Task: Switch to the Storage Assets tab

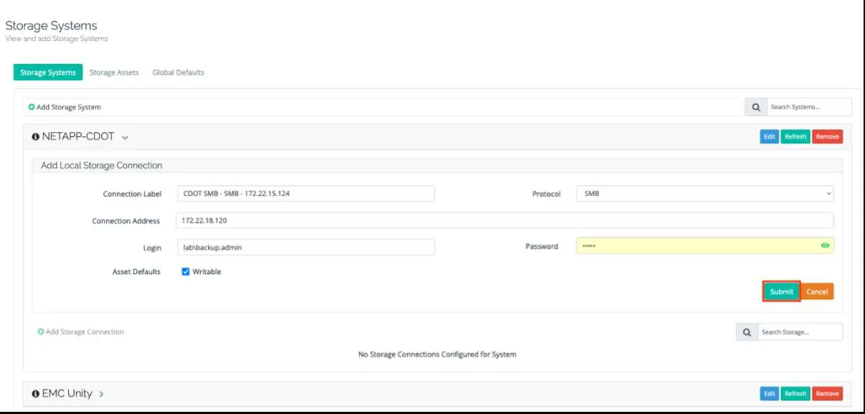Action: point(114,72)
